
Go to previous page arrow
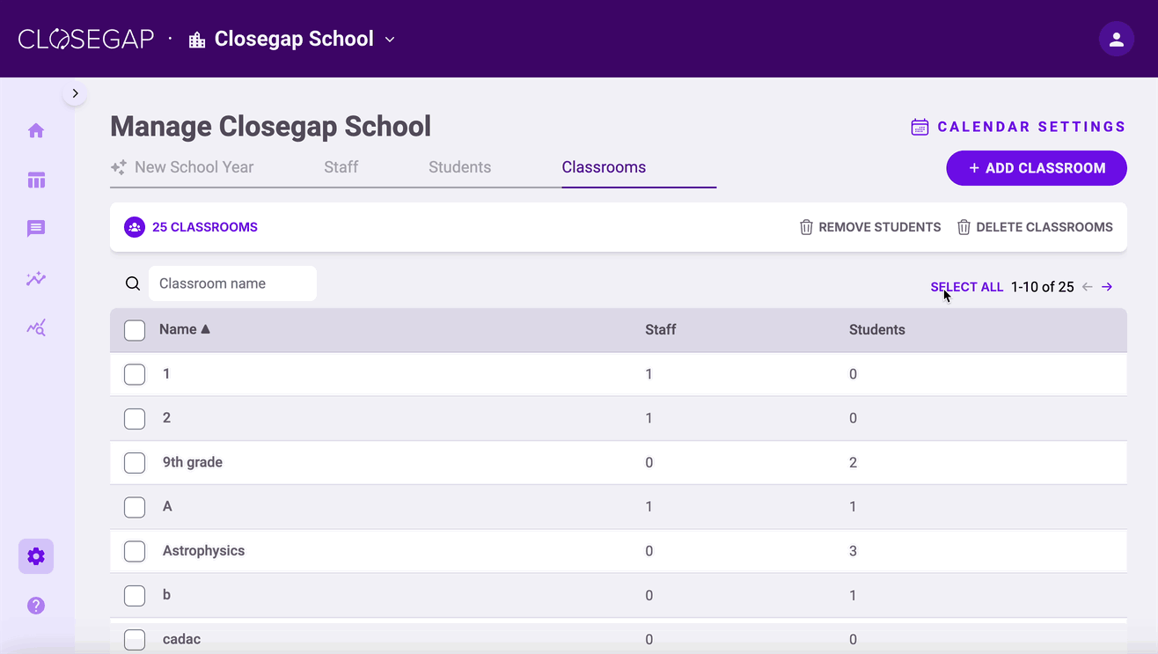coord(1088,287)
